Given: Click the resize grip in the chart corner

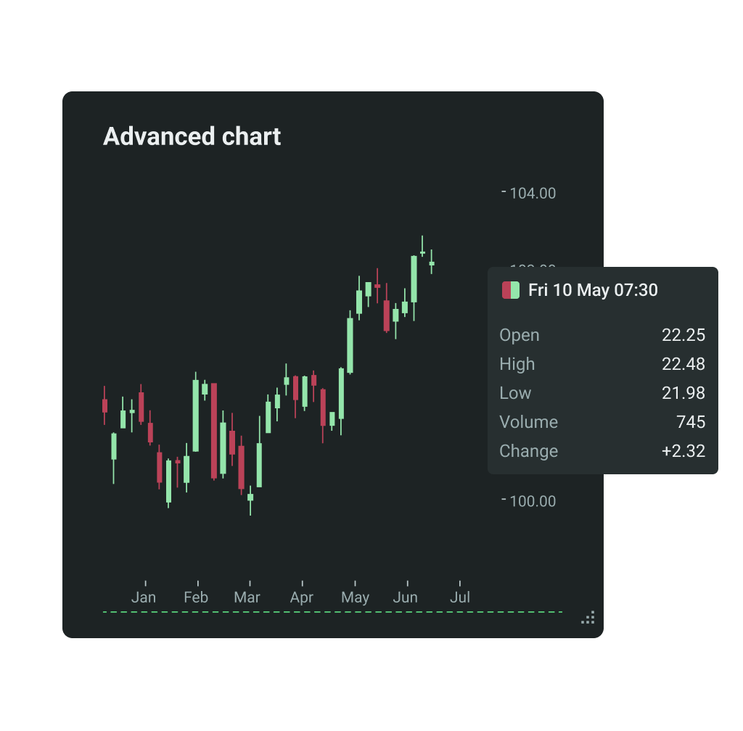Looking at the screenshot, I should click(x=588, y=618).
